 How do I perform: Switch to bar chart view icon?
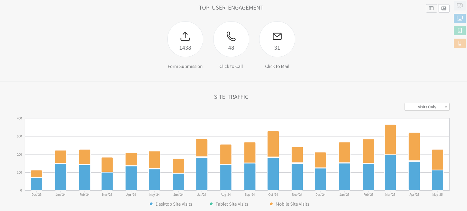pos(444,8)
